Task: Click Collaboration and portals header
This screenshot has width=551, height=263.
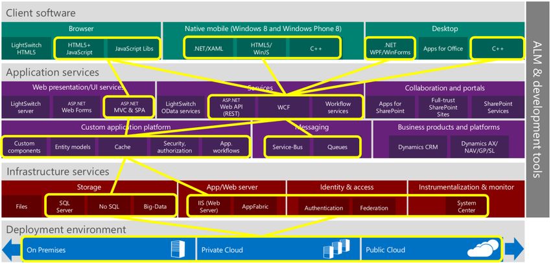Action: 445,89
